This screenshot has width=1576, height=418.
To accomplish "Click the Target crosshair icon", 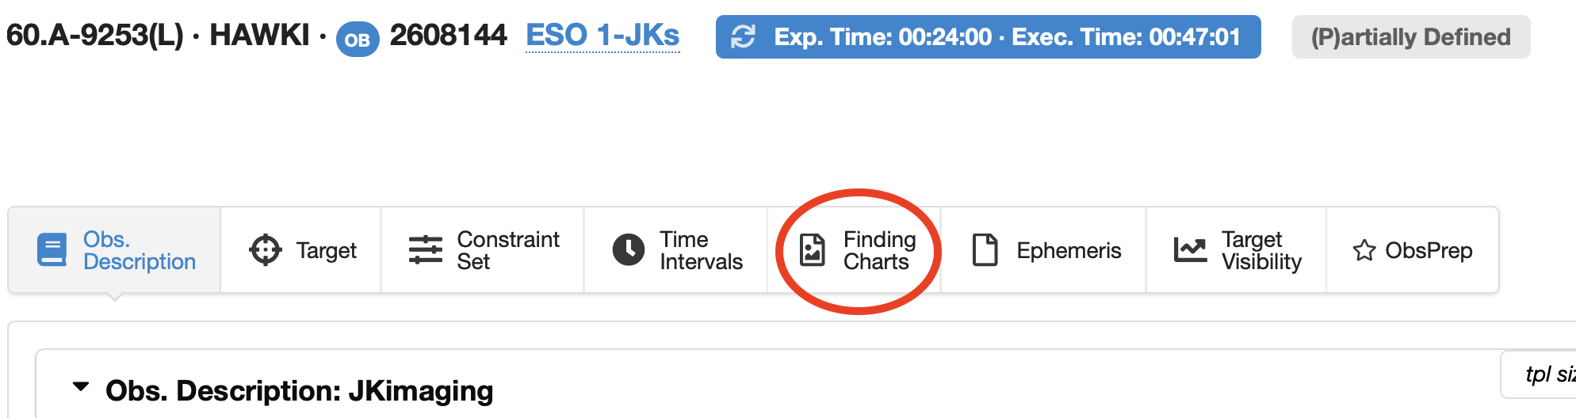I will (x=265, y=250).
